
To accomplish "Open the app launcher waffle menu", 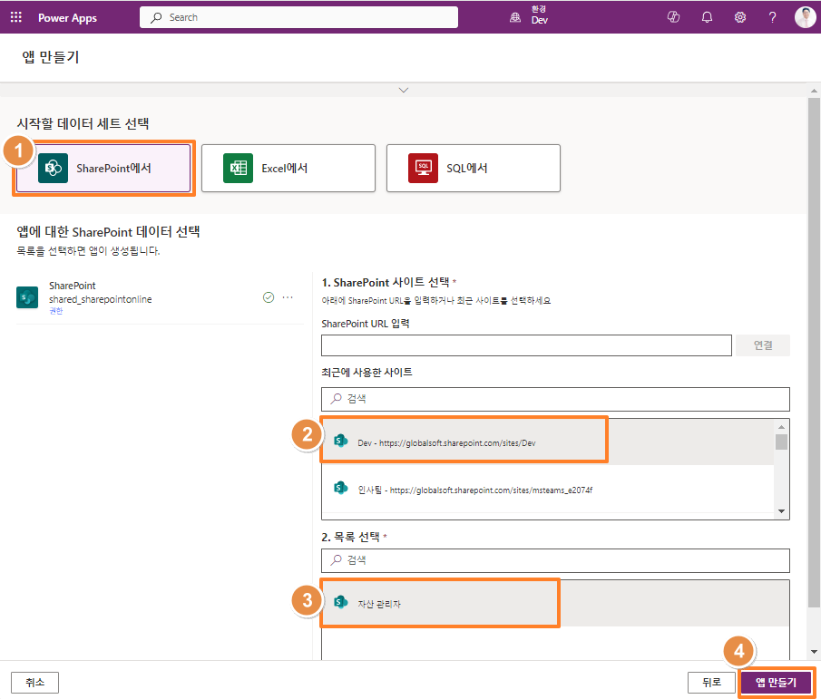I will click(16, 17).
